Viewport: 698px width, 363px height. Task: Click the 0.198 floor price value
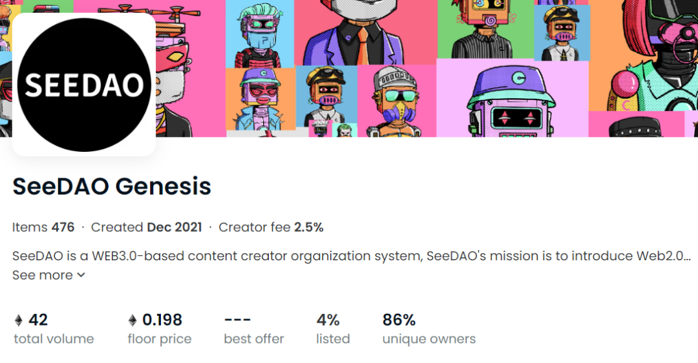coord(162,320)
